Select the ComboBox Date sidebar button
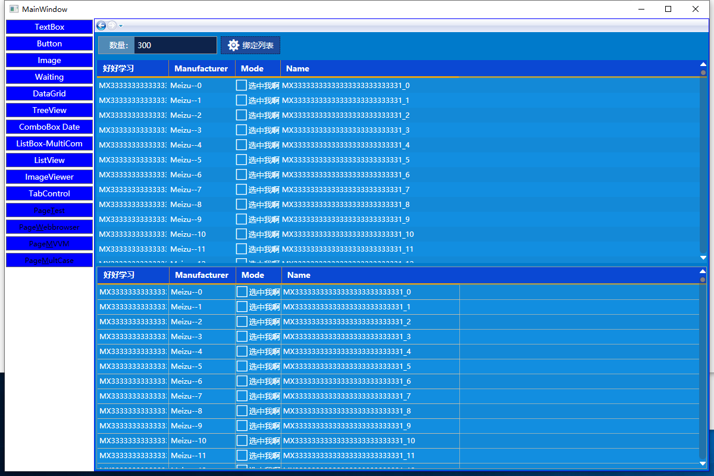714x476 pixels. pyautogui.click(x=49, y=127)
